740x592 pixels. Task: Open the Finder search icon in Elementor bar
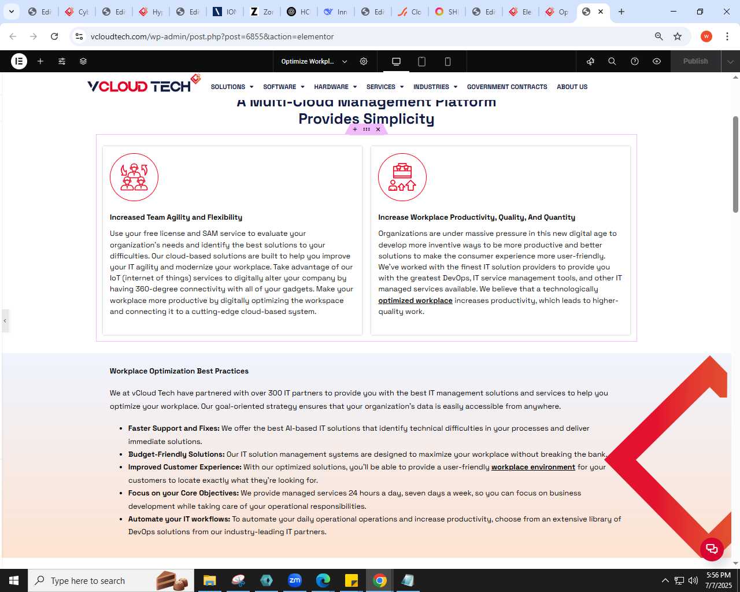tap(612, 61)
